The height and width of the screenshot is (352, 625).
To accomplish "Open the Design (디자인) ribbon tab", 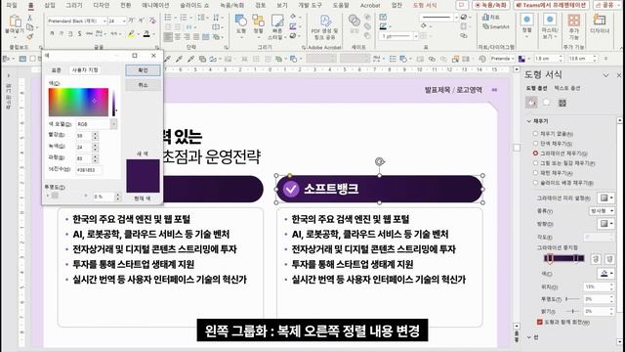I will pos(102,5).
